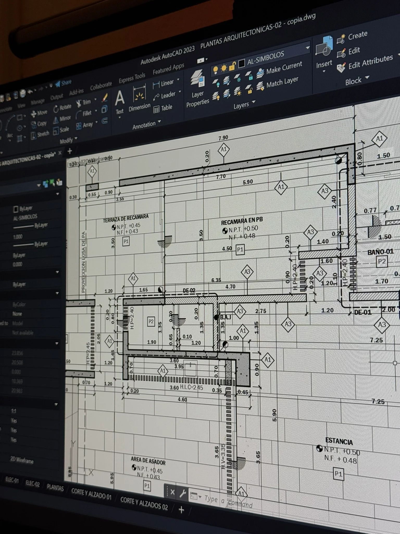This screenshot has width=400, height=534.
Task: Click Match Layer button
Action: [277, 83]
